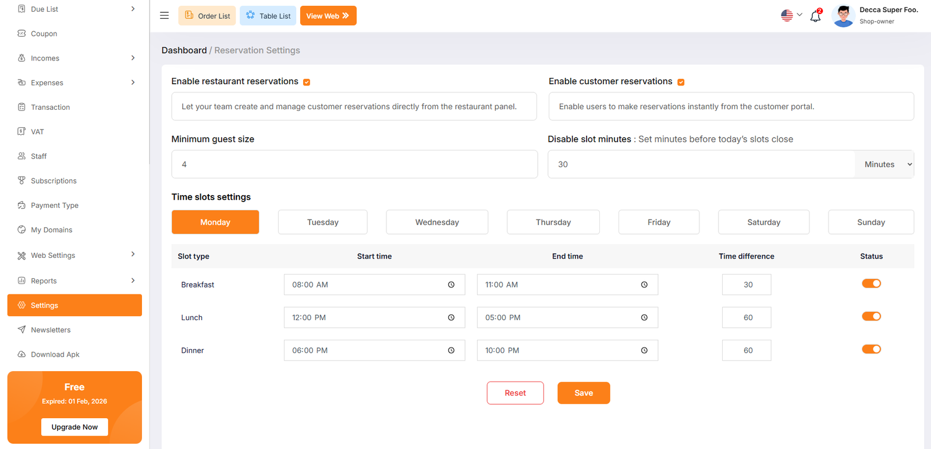Screen dimensions: 931x449
Task: Turn off the Breakfast status switch
Action: [x=871, y=283]
